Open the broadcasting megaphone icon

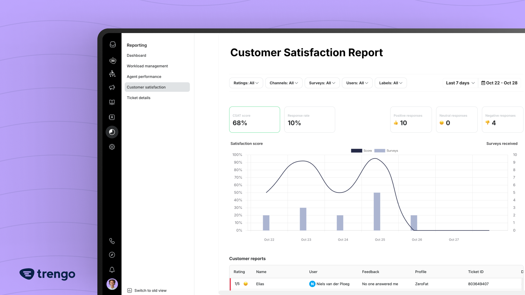tap(112, 87)
